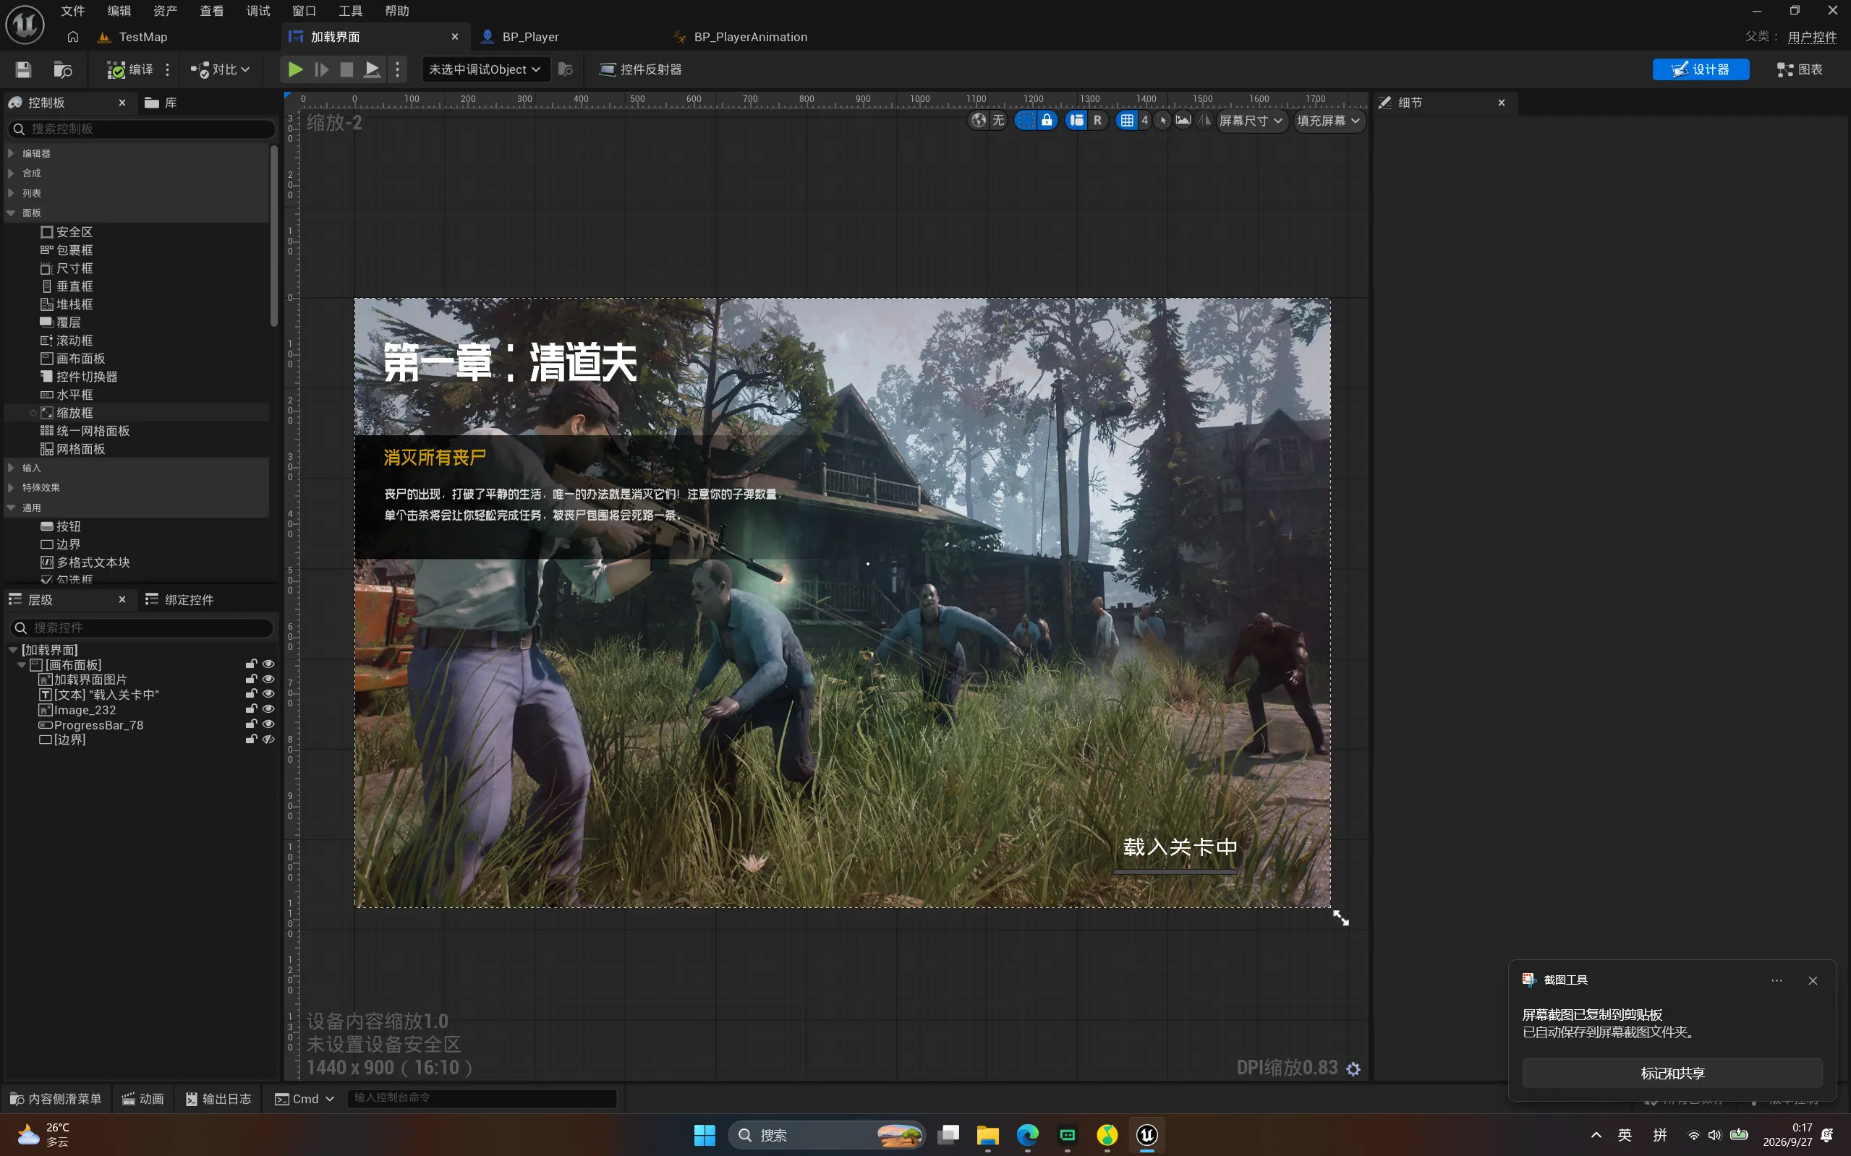Open the 屏幕尺寸 screen size dropdown

click(1251, 120)
